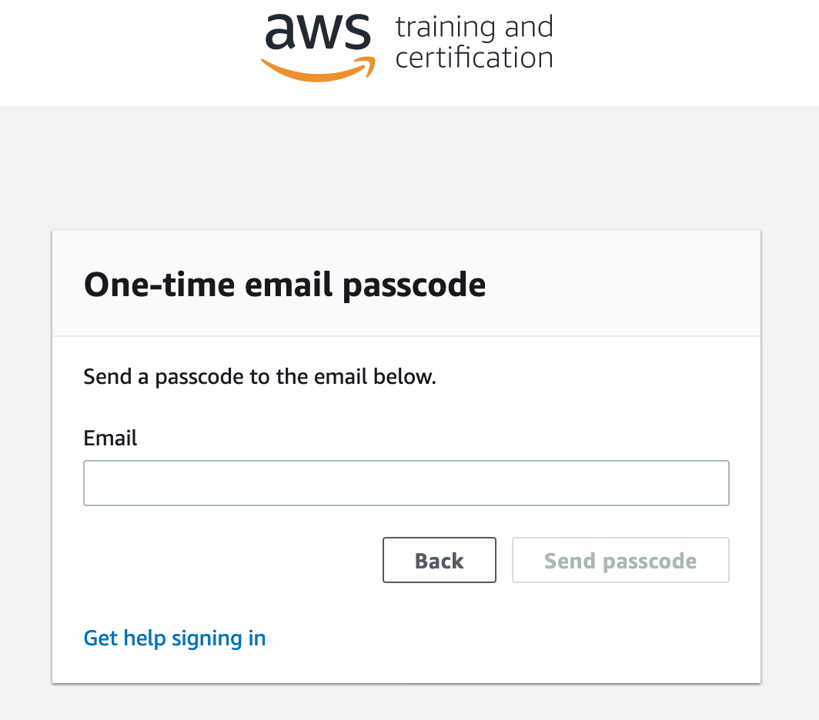Focus the Email input field

(406, 483)
